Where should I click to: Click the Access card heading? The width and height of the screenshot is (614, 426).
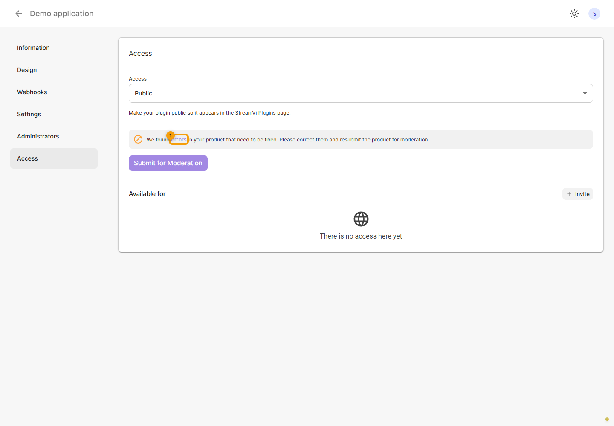click(140, 54)
